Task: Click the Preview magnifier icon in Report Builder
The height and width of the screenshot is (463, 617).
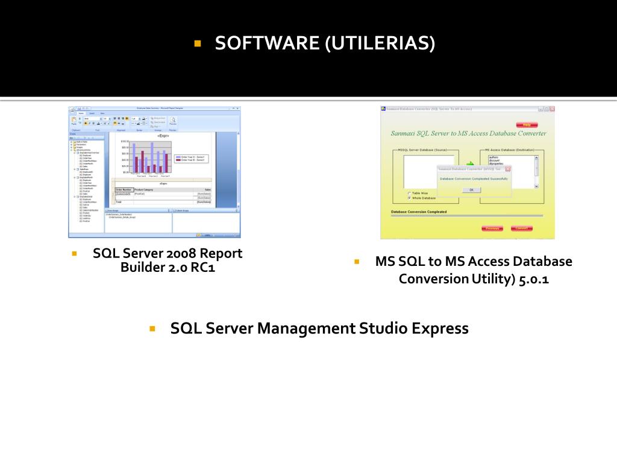Action: pos(173,120)
